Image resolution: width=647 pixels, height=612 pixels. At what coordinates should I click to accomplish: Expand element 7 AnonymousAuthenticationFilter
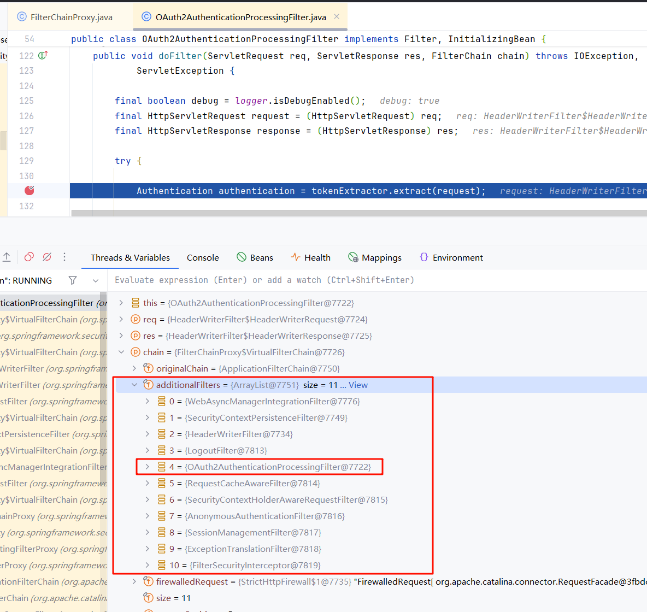point(148,516)
